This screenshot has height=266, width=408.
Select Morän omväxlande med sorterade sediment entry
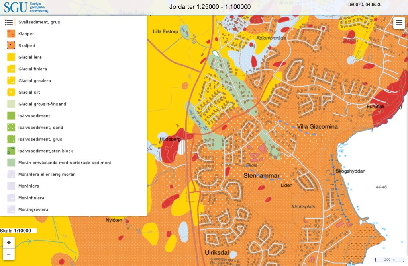65,163
